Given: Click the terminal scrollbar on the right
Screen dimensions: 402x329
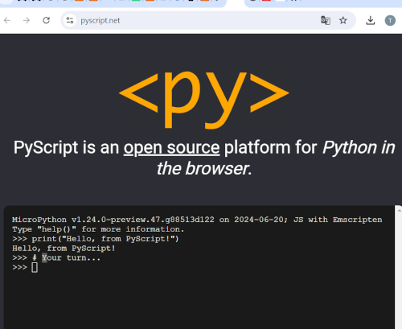Looking at the screenshot, I should (x=398, y=267).
